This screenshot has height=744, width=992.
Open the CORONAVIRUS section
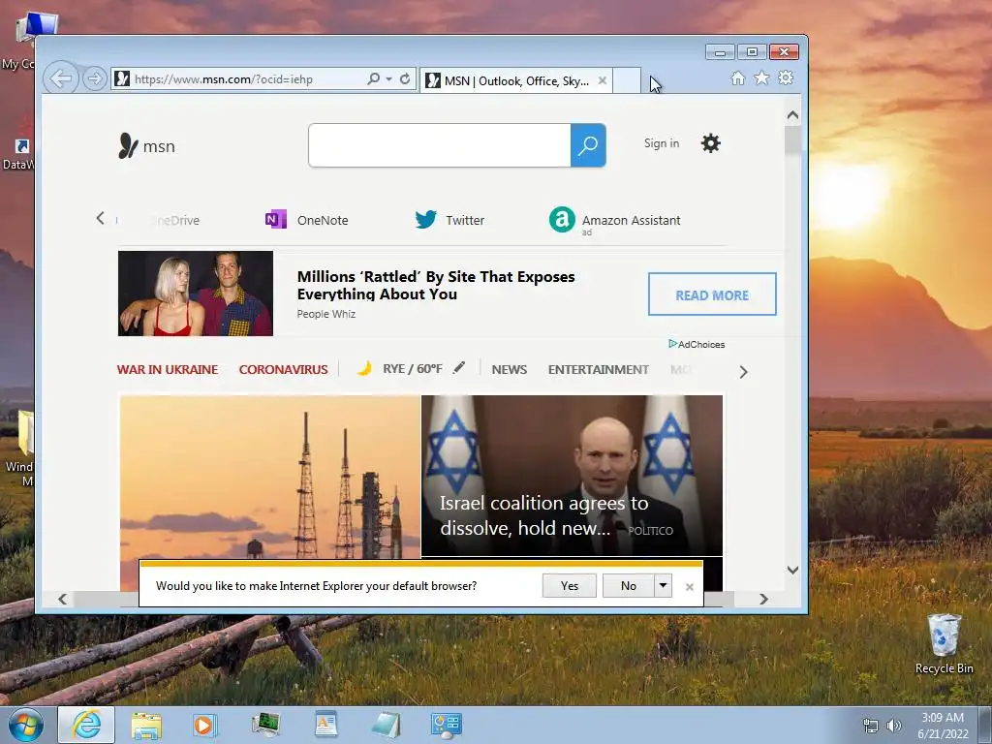(284, 369)
